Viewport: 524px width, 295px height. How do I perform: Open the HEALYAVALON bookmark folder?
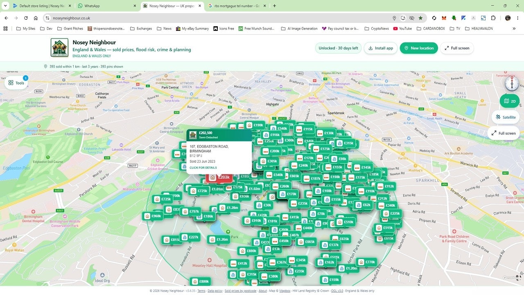pos(479,29)
